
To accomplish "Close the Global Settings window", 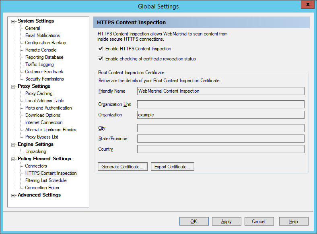I will click(307, 5).
